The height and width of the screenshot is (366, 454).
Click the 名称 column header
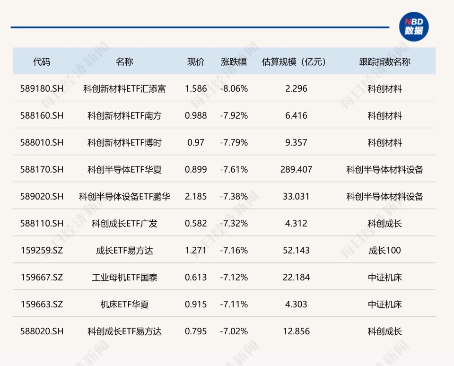click(x=124, y=61)
